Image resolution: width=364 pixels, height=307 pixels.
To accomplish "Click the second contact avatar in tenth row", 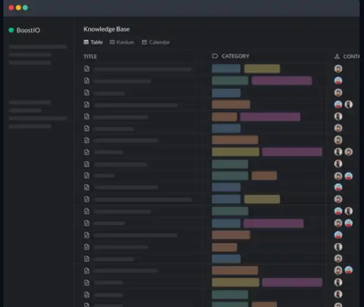I will click(349, 176).
